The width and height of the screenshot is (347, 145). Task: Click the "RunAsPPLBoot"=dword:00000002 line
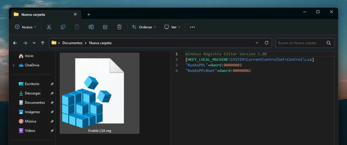(x=218, y=71)
